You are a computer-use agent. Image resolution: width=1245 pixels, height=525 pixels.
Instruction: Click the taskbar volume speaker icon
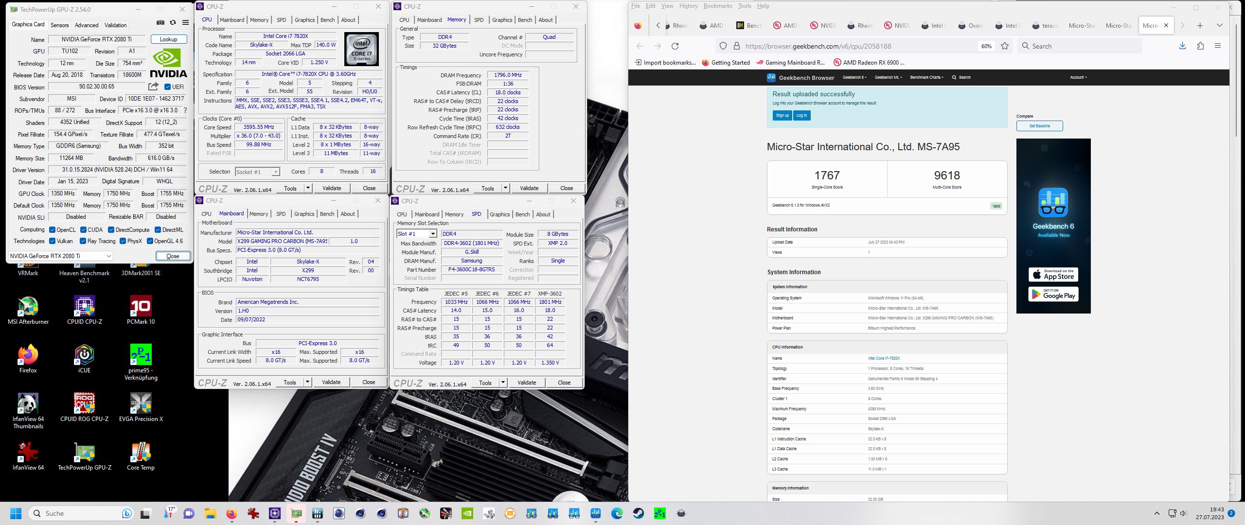click(x=1184, y=513)
